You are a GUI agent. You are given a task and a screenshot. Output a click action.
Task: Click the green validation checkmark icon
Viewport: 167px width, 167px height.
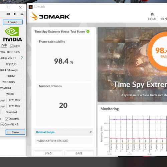[88, 31]
